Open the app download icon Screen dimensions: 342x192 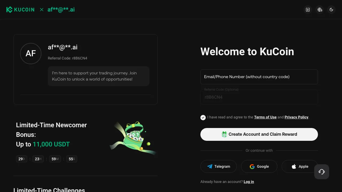tap(308, 10)
